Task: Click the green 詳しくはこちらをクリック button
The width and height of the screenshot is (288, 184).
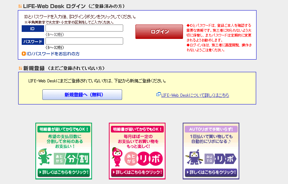Action: [x=64, y=172]
